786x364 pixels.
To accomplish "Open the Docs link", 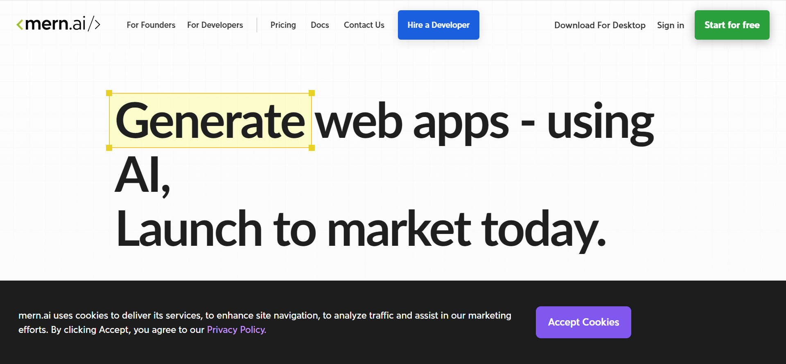I will point(320,25).
